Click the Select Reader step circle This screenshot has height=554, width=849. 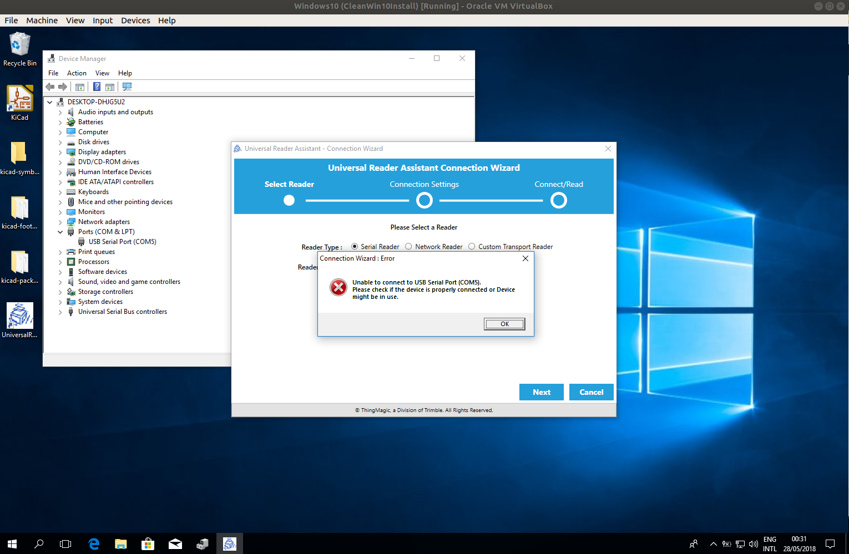pyautogui.click(x=289, y=200)
